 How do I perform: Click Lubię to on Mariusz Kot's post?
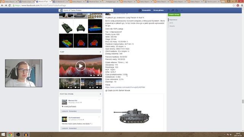click(65, 111)
